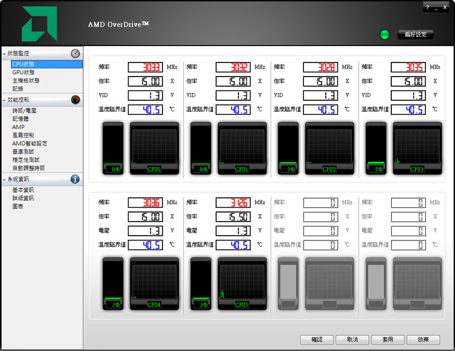Open 基準測試 page
Image resolution: width=455 pixels, height=351 pixels.
pyautogui.click(x=23, y=151)
